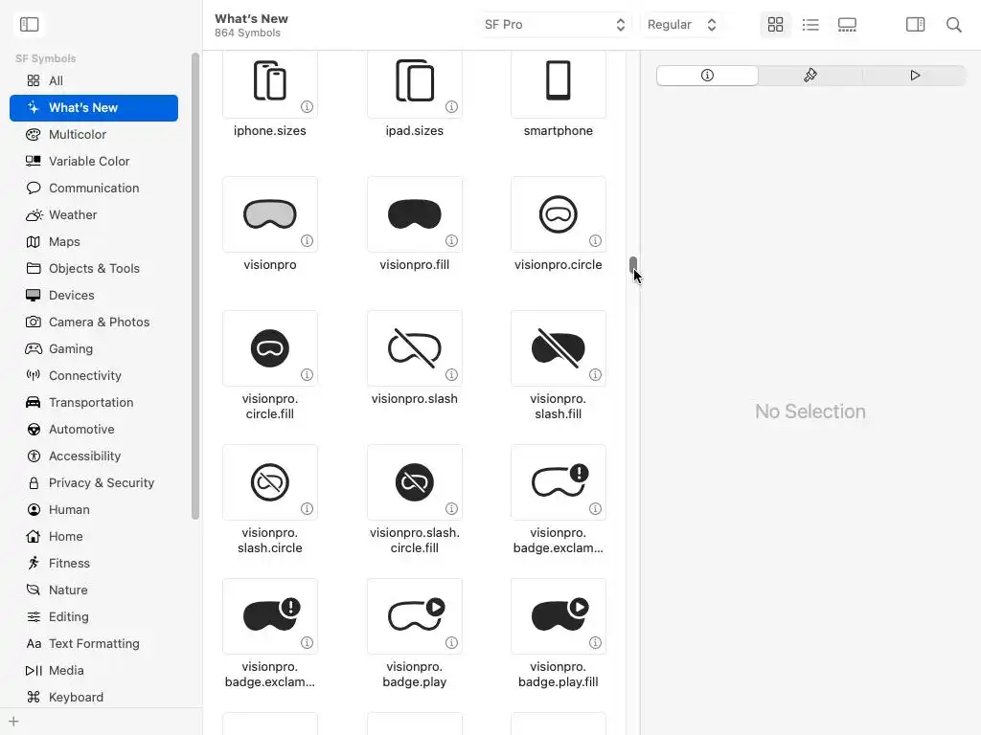Select the visionpro symbol
The width and height of the screenshot is (981, 735).
(x=269, y=214)
